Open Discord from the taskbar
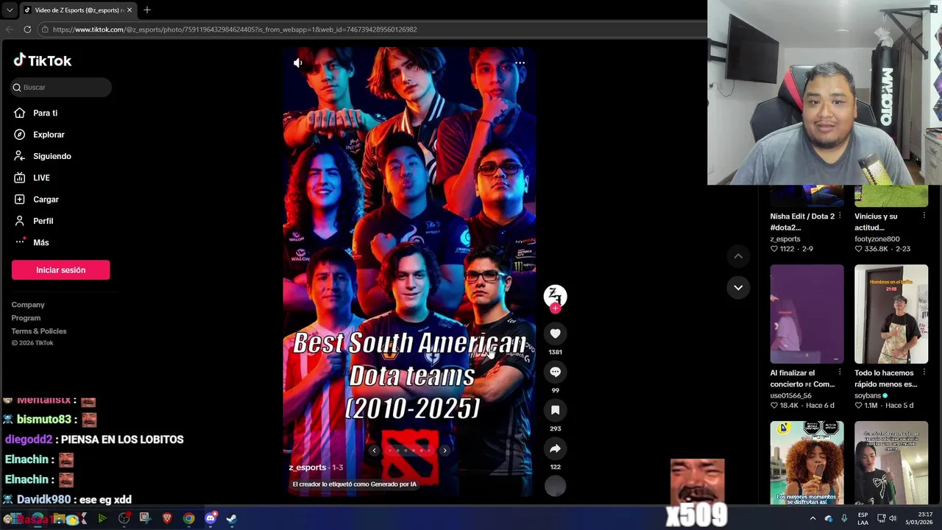The height and width of the screenshot is (530, 942). click(210, 518)
